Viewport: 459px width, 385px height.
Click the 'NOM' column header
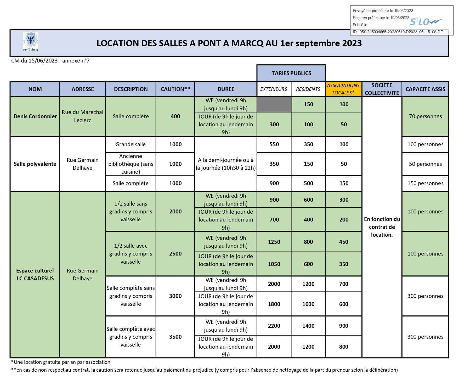click(x=35, y=89)
